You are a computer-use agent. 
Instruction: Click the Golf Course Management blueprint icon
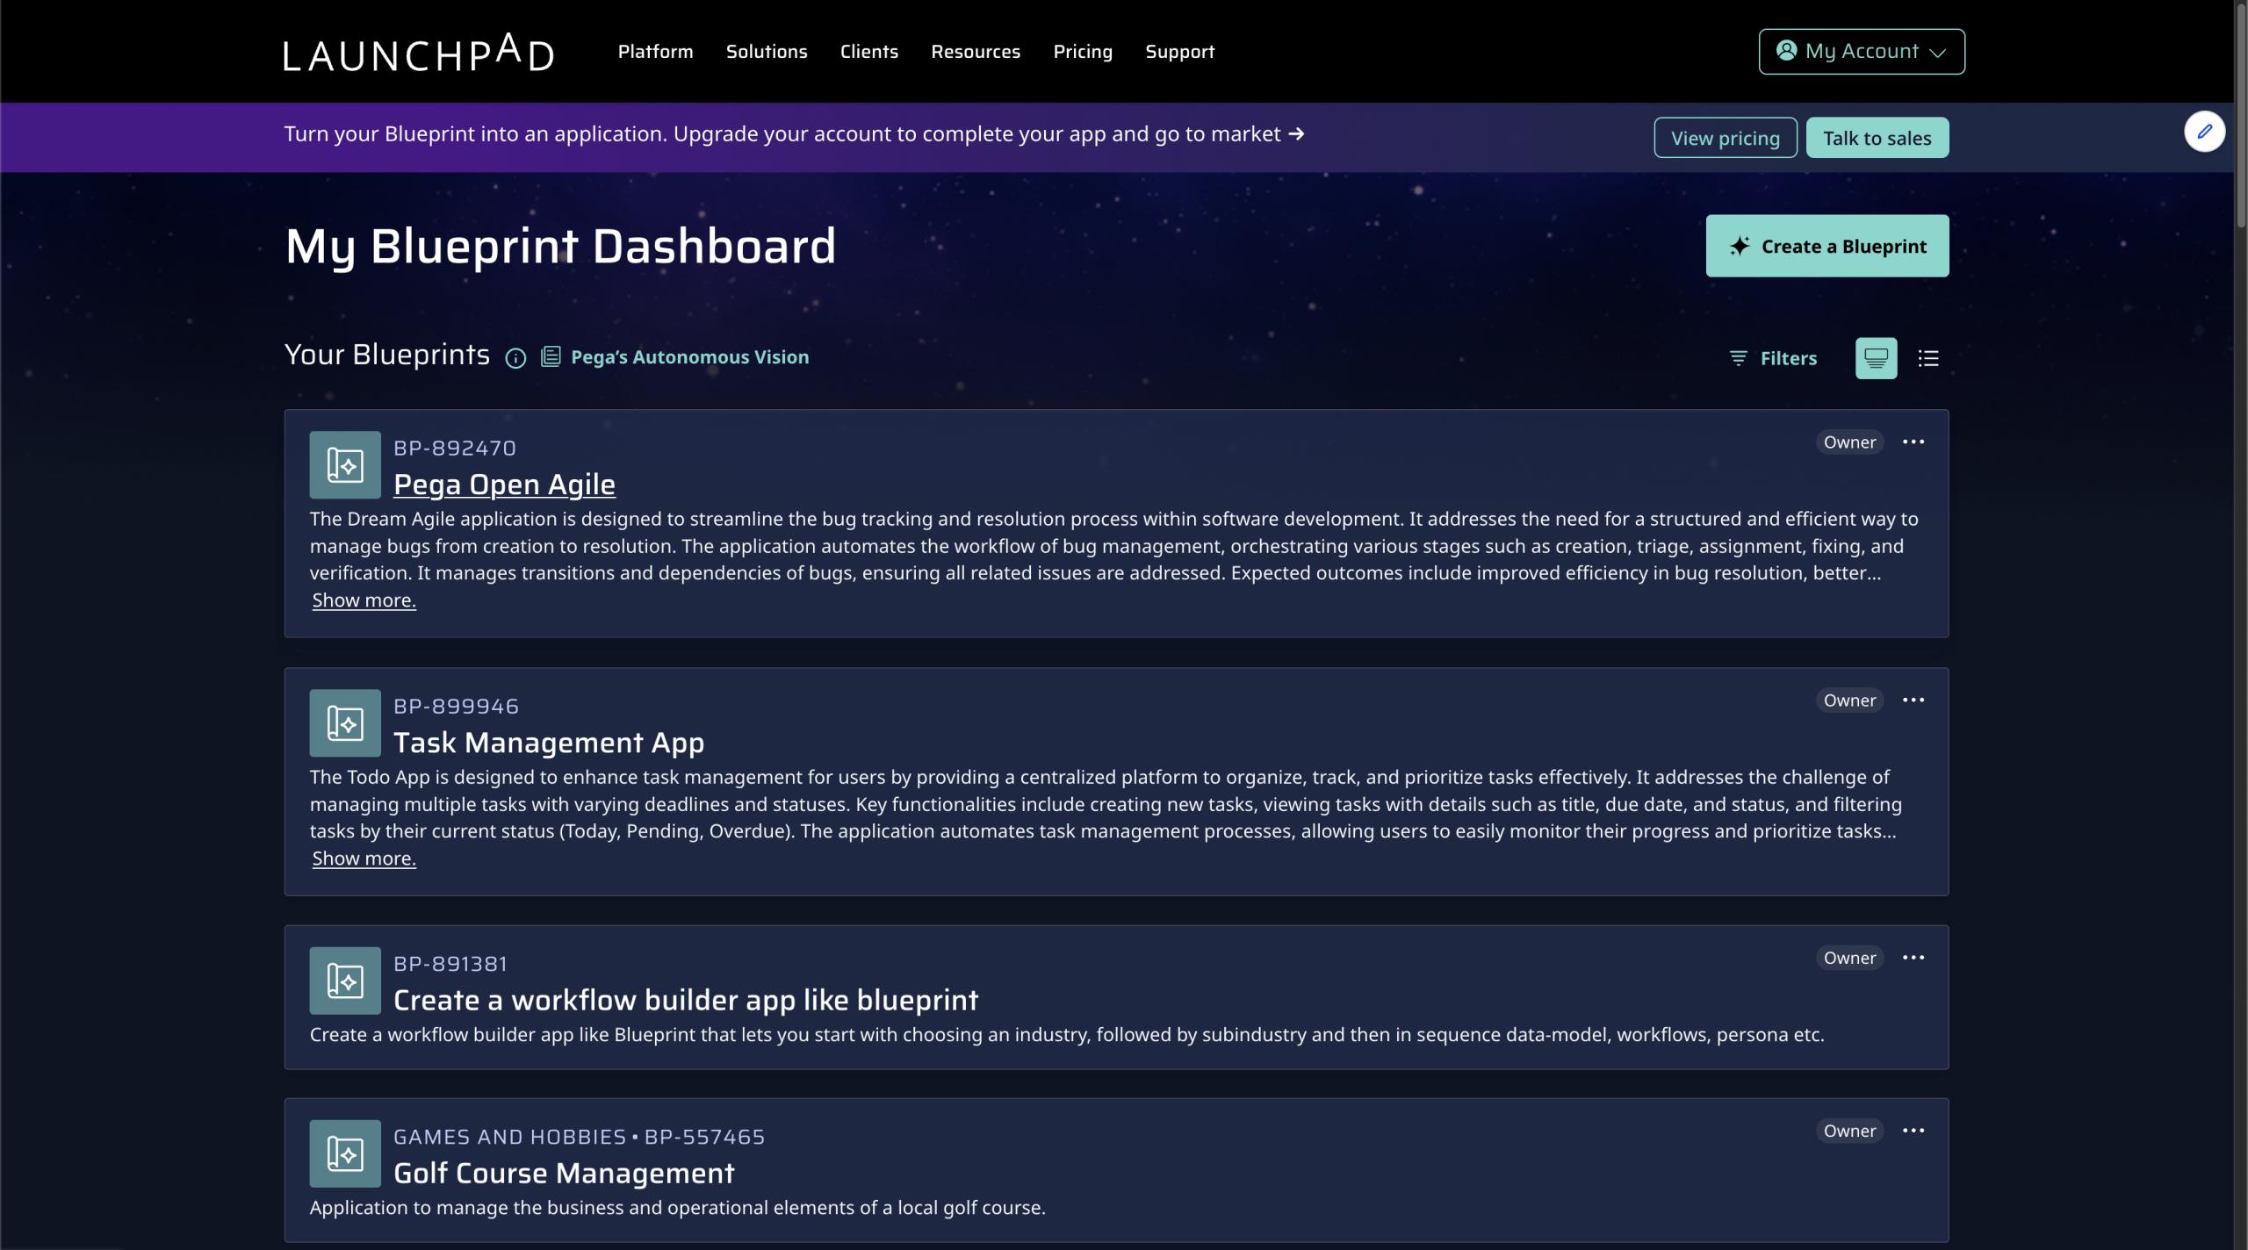point(344,1153)
